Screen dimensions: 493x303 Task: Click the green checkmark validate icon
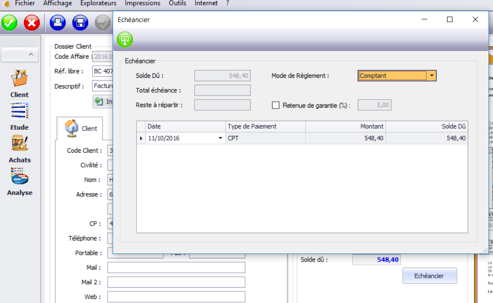pyautogui.click(x=9, y=23)
